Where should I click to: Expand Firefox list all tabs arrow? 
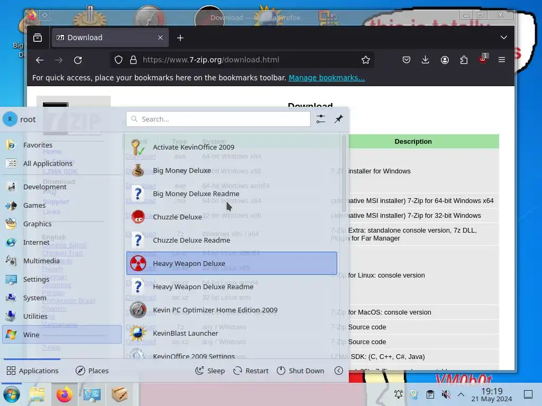504,38
